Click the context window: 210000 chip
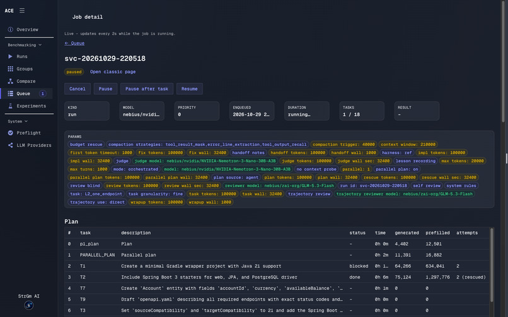The width and height of the screenshot is (508, 317). click(x=408, y=144)
